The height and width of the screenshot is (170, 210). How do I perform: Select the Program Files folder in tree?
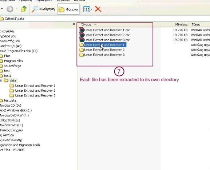pyautogui.click(x=13, y=61)
